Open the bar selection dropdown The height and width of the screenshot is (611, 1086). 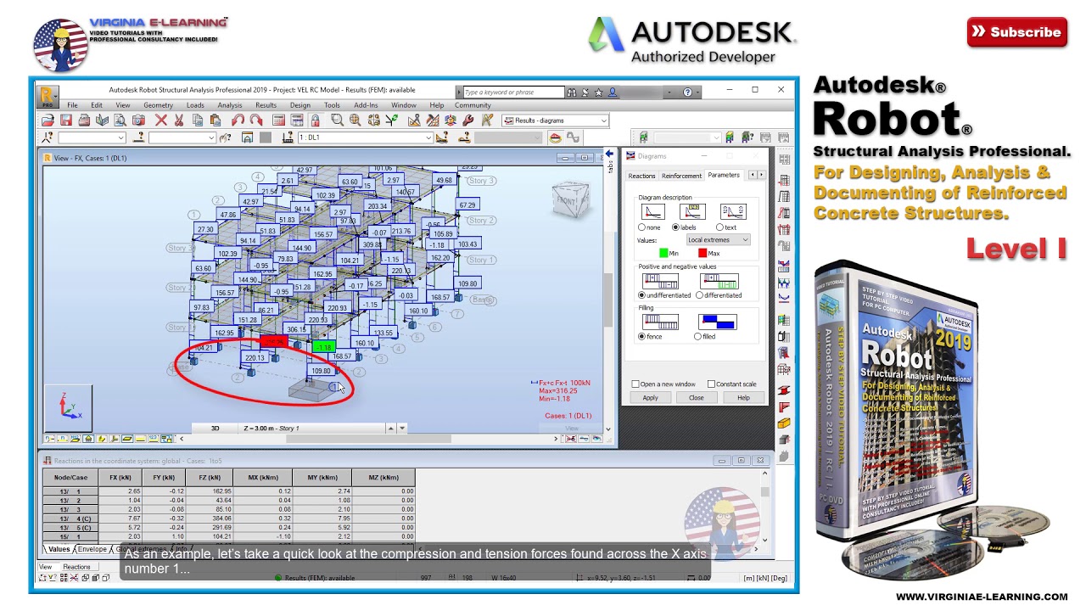[182, 137]
